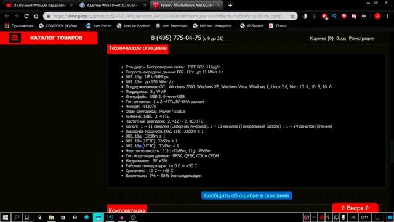The image size is (394, 222).
Task: Click the Вход login link
Action: coord(341,38)
